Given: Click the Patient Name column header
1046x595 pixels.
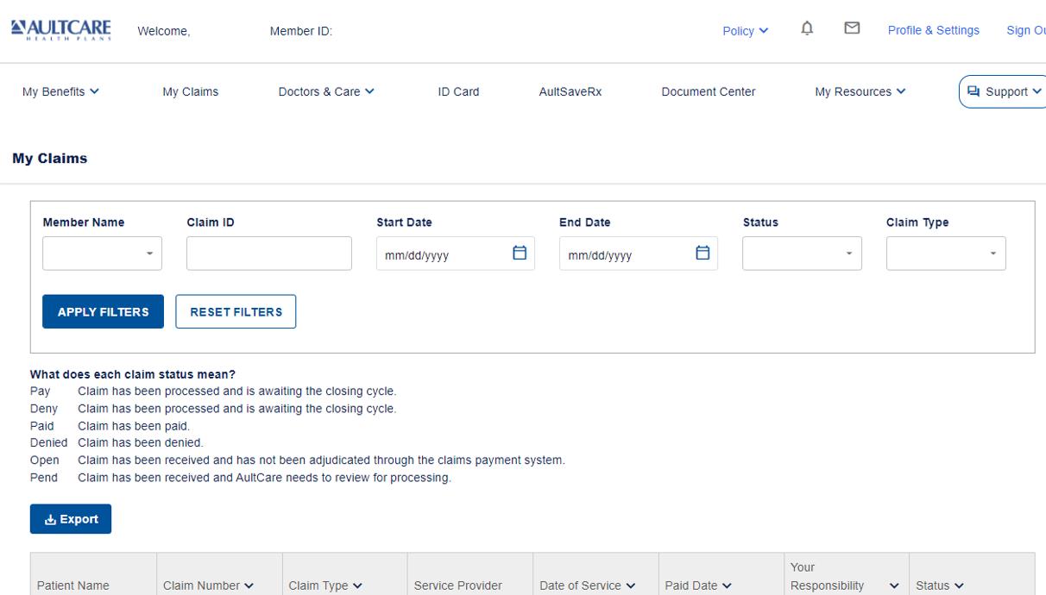Looking at the screenshot, I should (x=72, y=586).
